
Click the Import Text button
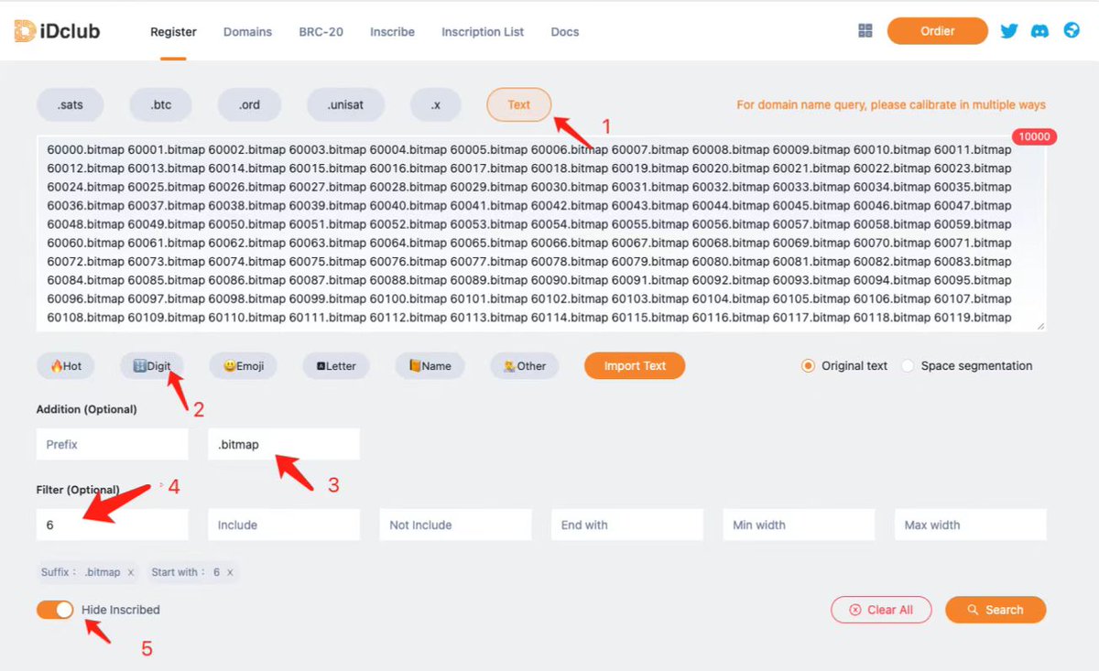point(635,366)
